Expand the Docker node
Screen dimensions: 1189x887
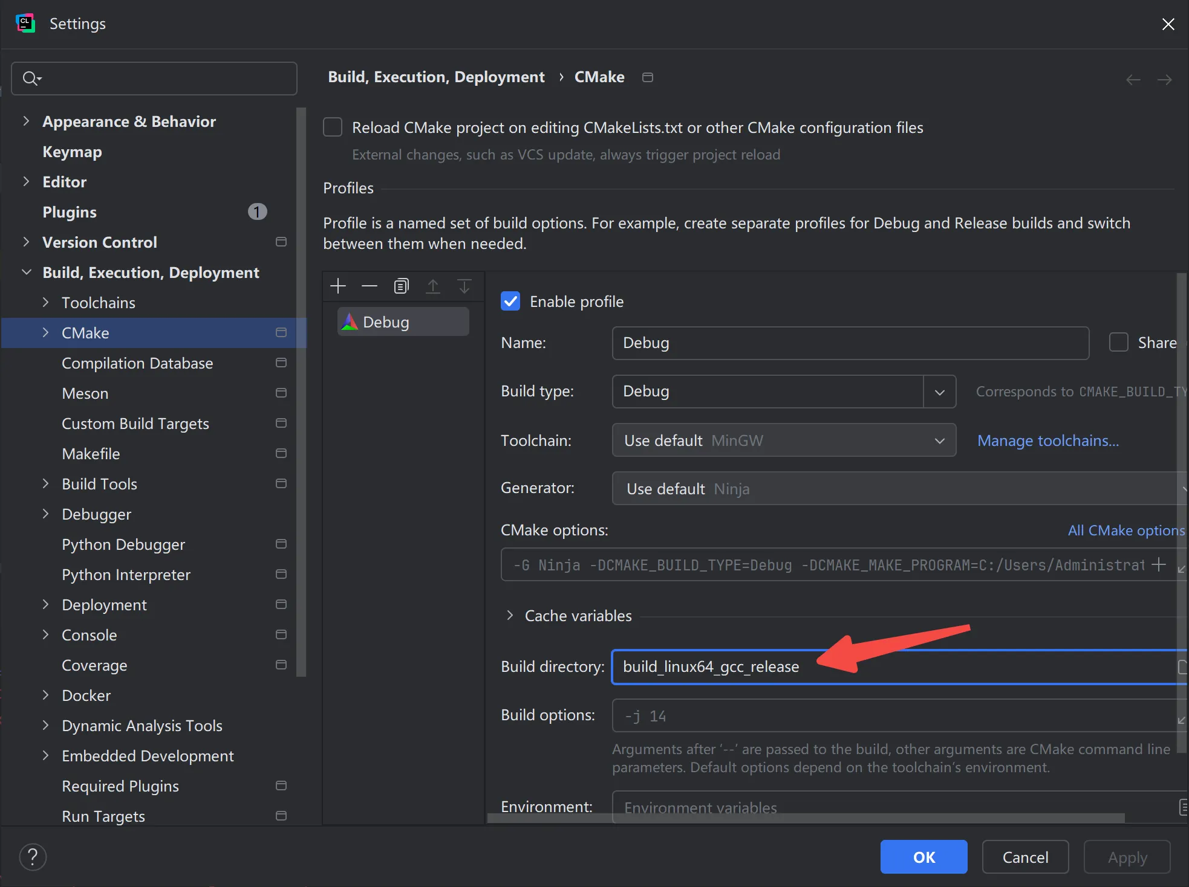click(x=45, y=695)
